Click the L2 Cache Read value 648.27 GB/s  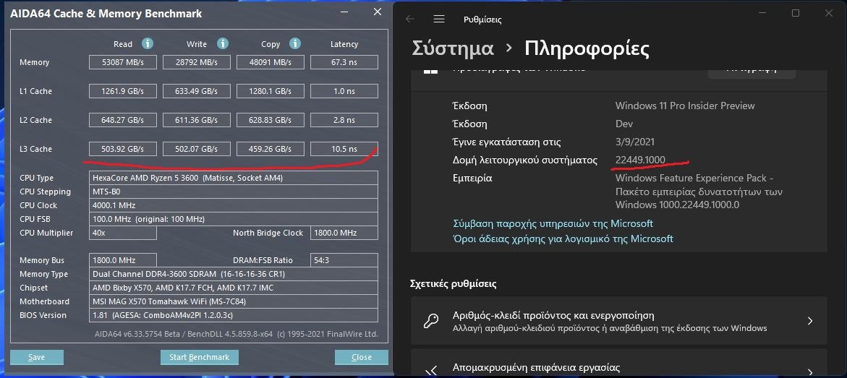click(x=123, y=120)
